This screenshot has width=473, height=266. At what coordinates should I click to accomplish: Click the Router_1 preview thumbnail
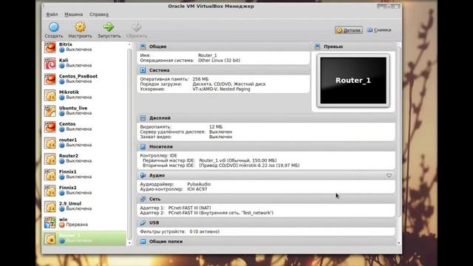point(353,81)
